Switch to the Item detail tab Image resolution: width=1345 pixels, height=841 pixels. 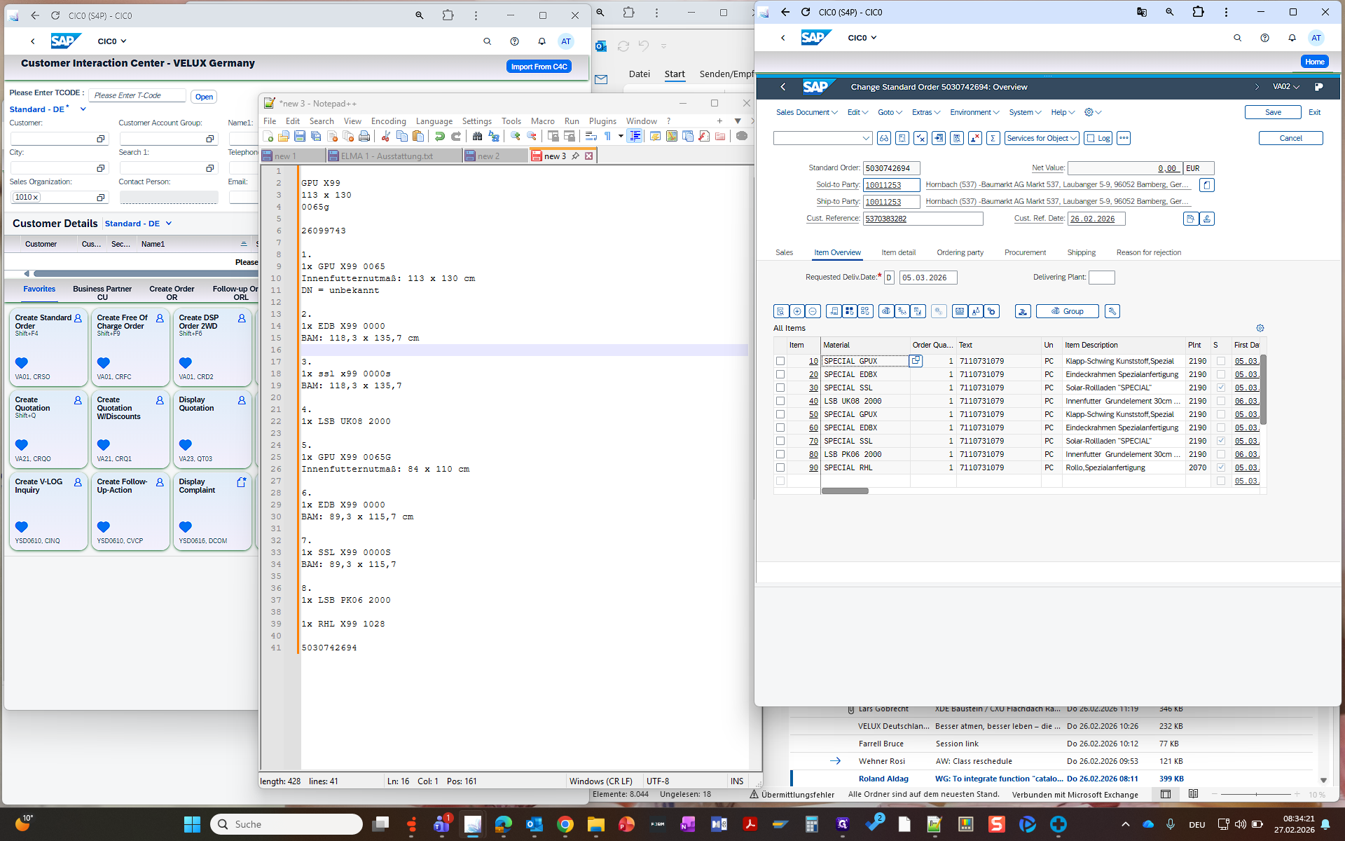pyautogui.click(x=898, y=252)
